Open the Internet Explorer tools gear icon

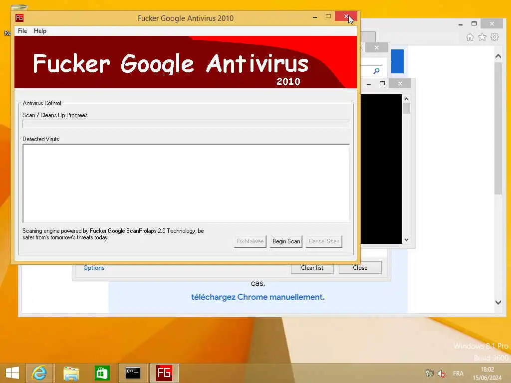[495, 37]
